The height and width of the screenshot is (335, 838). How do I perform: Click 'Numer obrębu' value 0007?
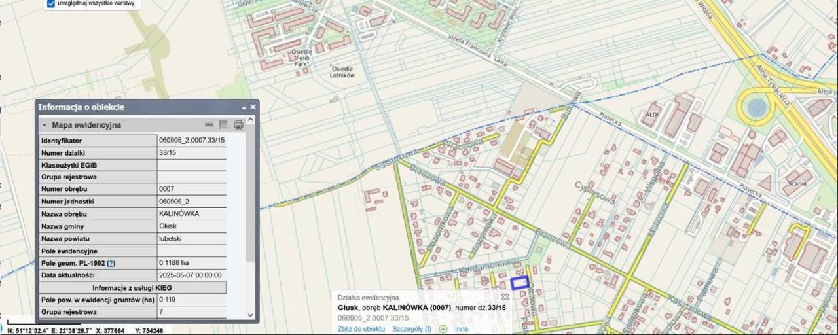tap(166, 189)
